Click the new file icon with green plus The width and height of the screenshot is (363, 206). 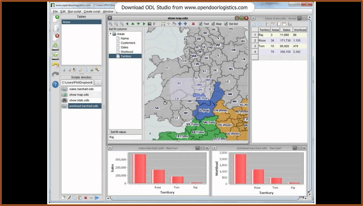pos(55,19)
